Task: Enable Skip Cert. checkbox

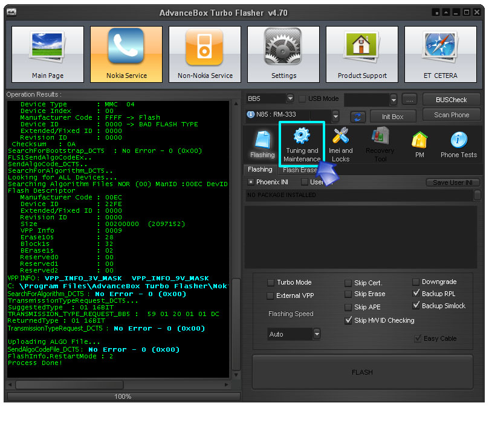Action: [x=348, y=283]
